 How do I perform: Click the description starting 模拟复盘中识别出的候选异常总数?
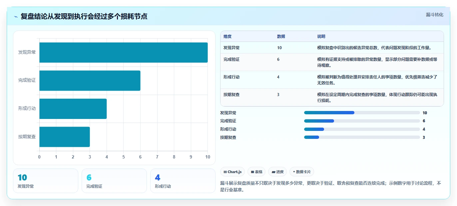375,48
